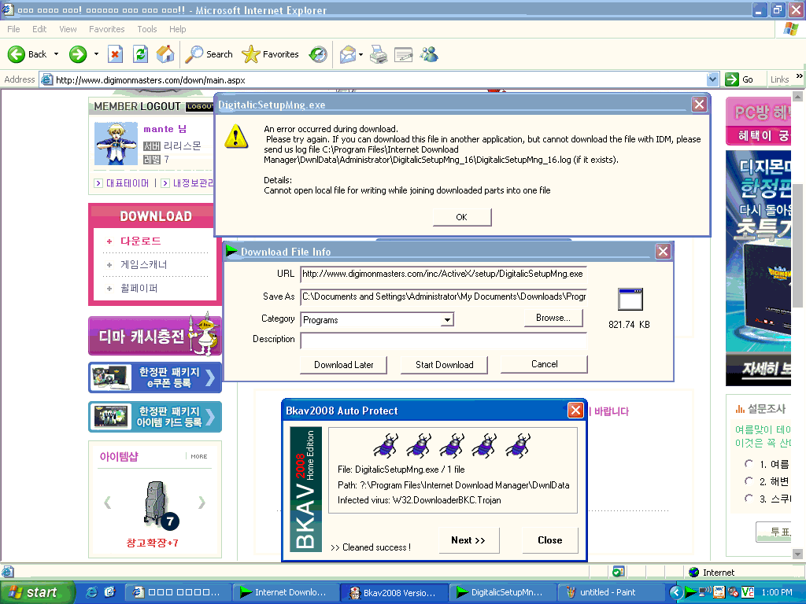Expand the address bar dropdown
This screenshot has height=604, width=806.
click(712, 79)
